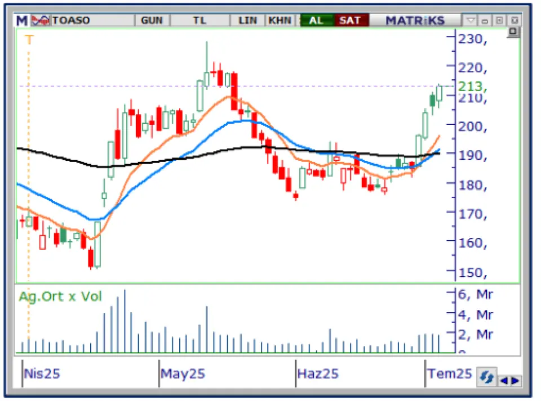Screen dimensions: 541x401
Task: Click the 200 price axis label
Action: coord(472,127)
